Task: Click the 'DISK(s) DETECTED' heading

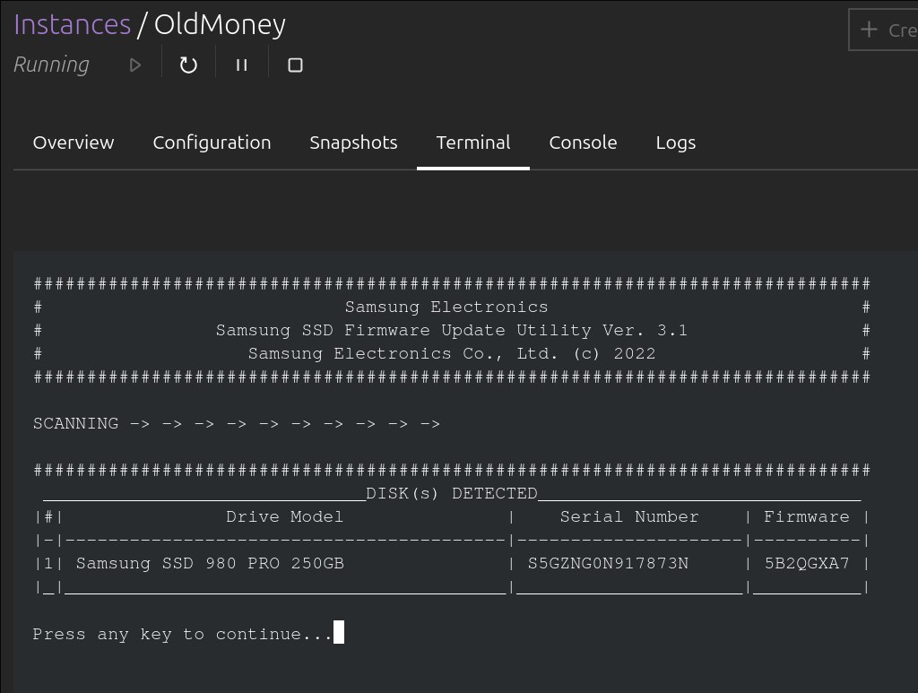Action: pyautogui.click(x=452, y=493)
